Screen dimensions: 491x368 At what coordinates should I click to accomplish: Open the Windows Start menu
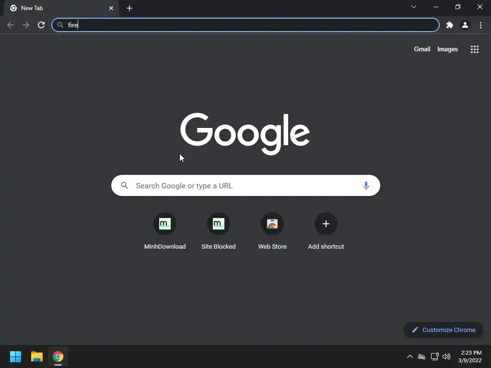[x=15, y=356]
